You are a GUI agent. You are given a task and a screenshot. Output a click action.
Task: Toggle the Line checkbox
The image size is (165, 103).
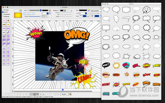click(28, 10)
